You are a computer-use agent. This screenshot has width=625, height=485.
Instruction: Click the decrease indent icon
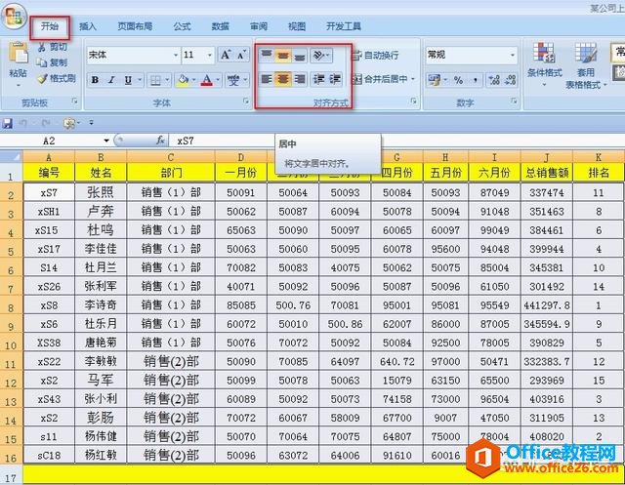(x=318, y=79)
